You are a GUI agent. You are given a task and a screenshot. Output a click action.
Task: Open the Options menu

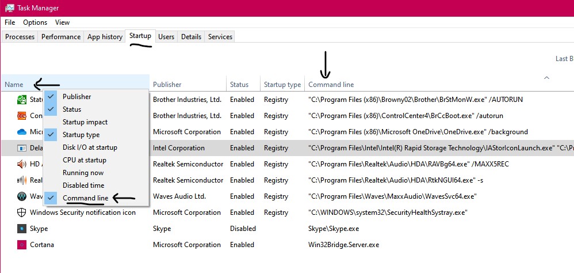(x=35, y=22)
